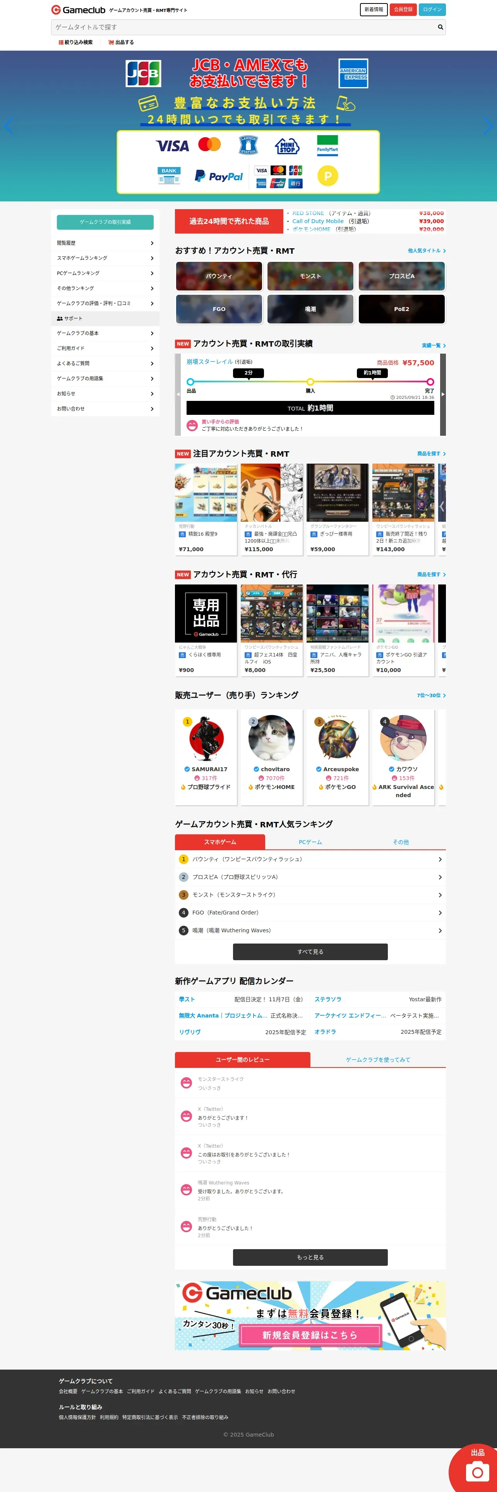This screenshot has width=497, height=1492.
Task: Open ドッカンバトル listing priced ¥115,000
Action: coord(272,510)
